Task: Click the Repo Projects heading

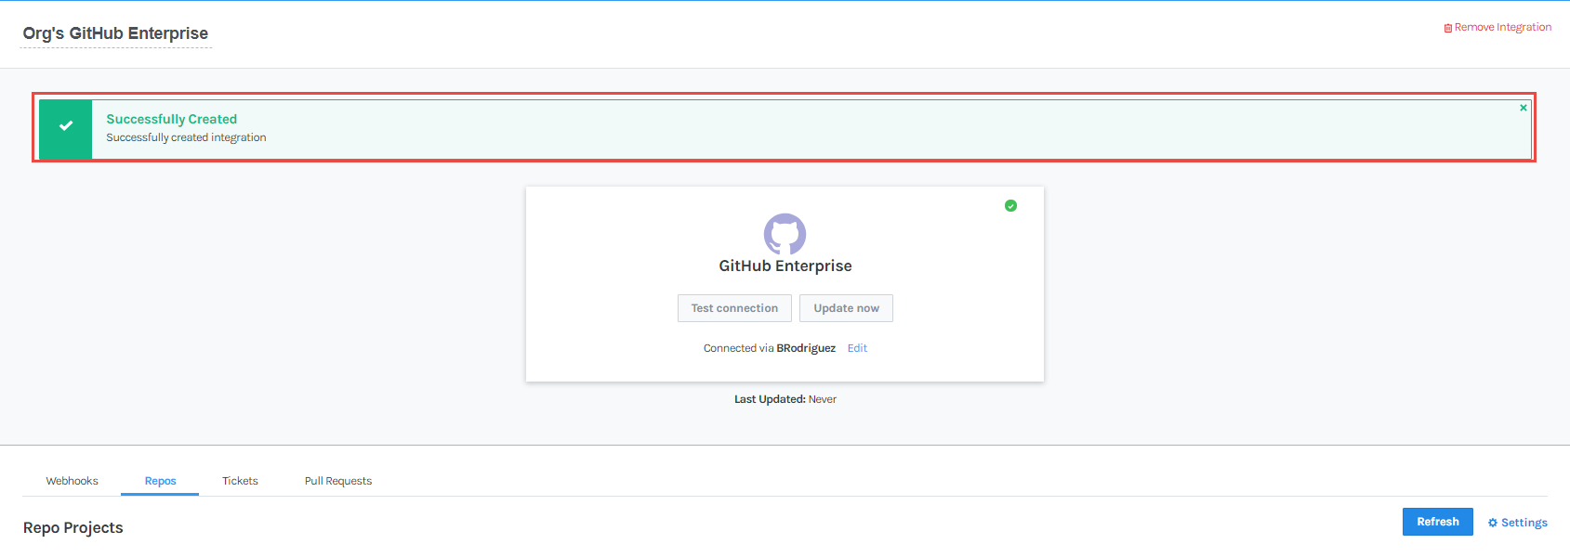Action: (73, 527)
